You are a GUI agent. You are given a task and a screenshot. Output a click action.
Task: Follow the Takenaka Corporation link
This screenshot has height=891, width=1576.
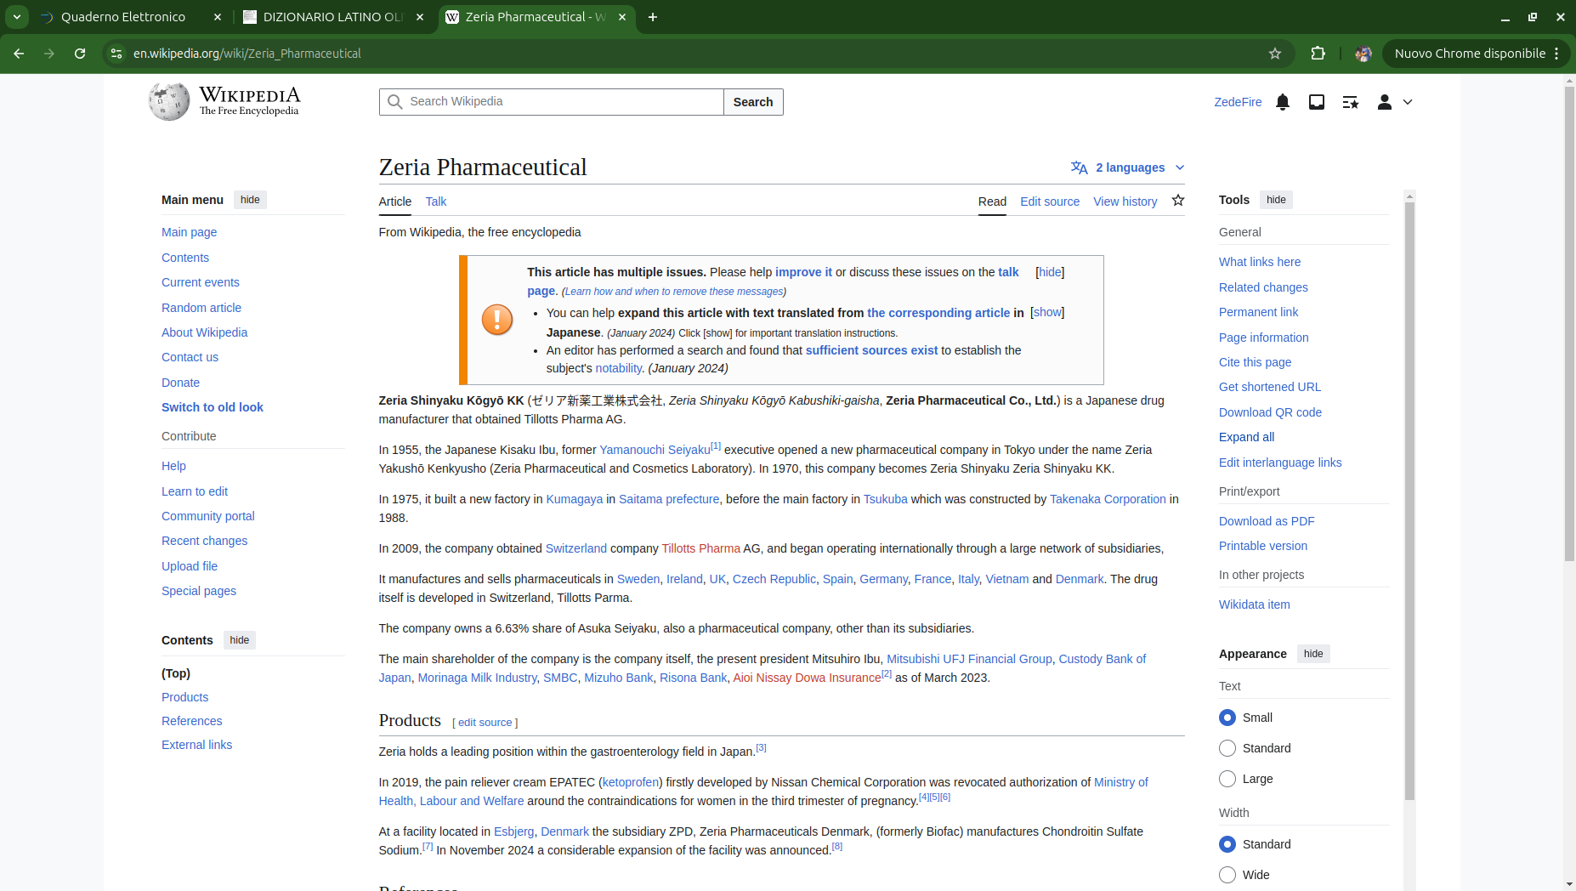pos(1108,499)
